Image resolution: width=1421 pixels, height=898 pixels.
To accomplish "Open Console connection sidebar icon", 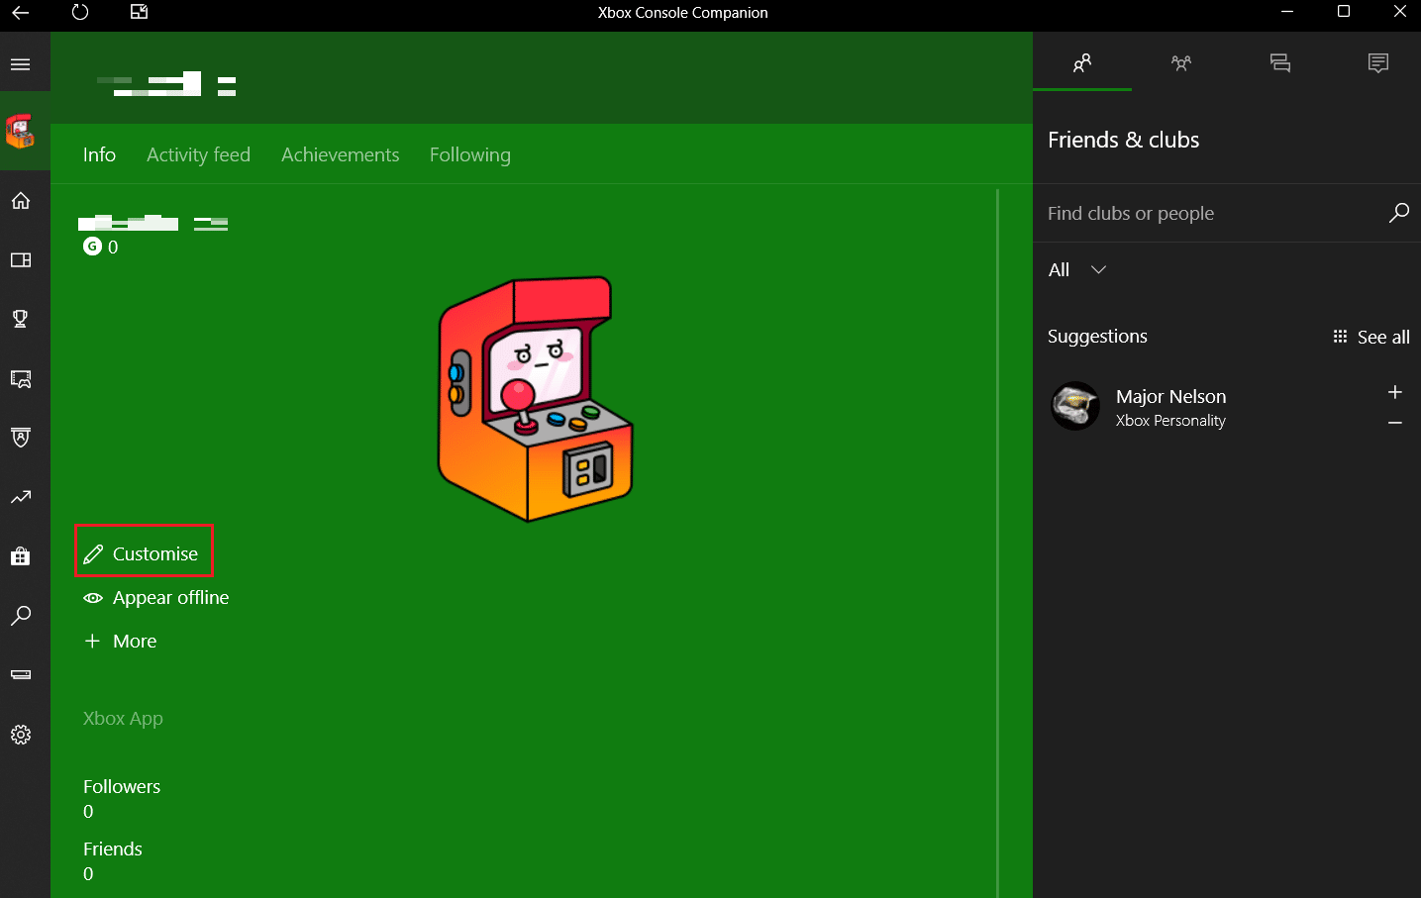I will (21, 675).
